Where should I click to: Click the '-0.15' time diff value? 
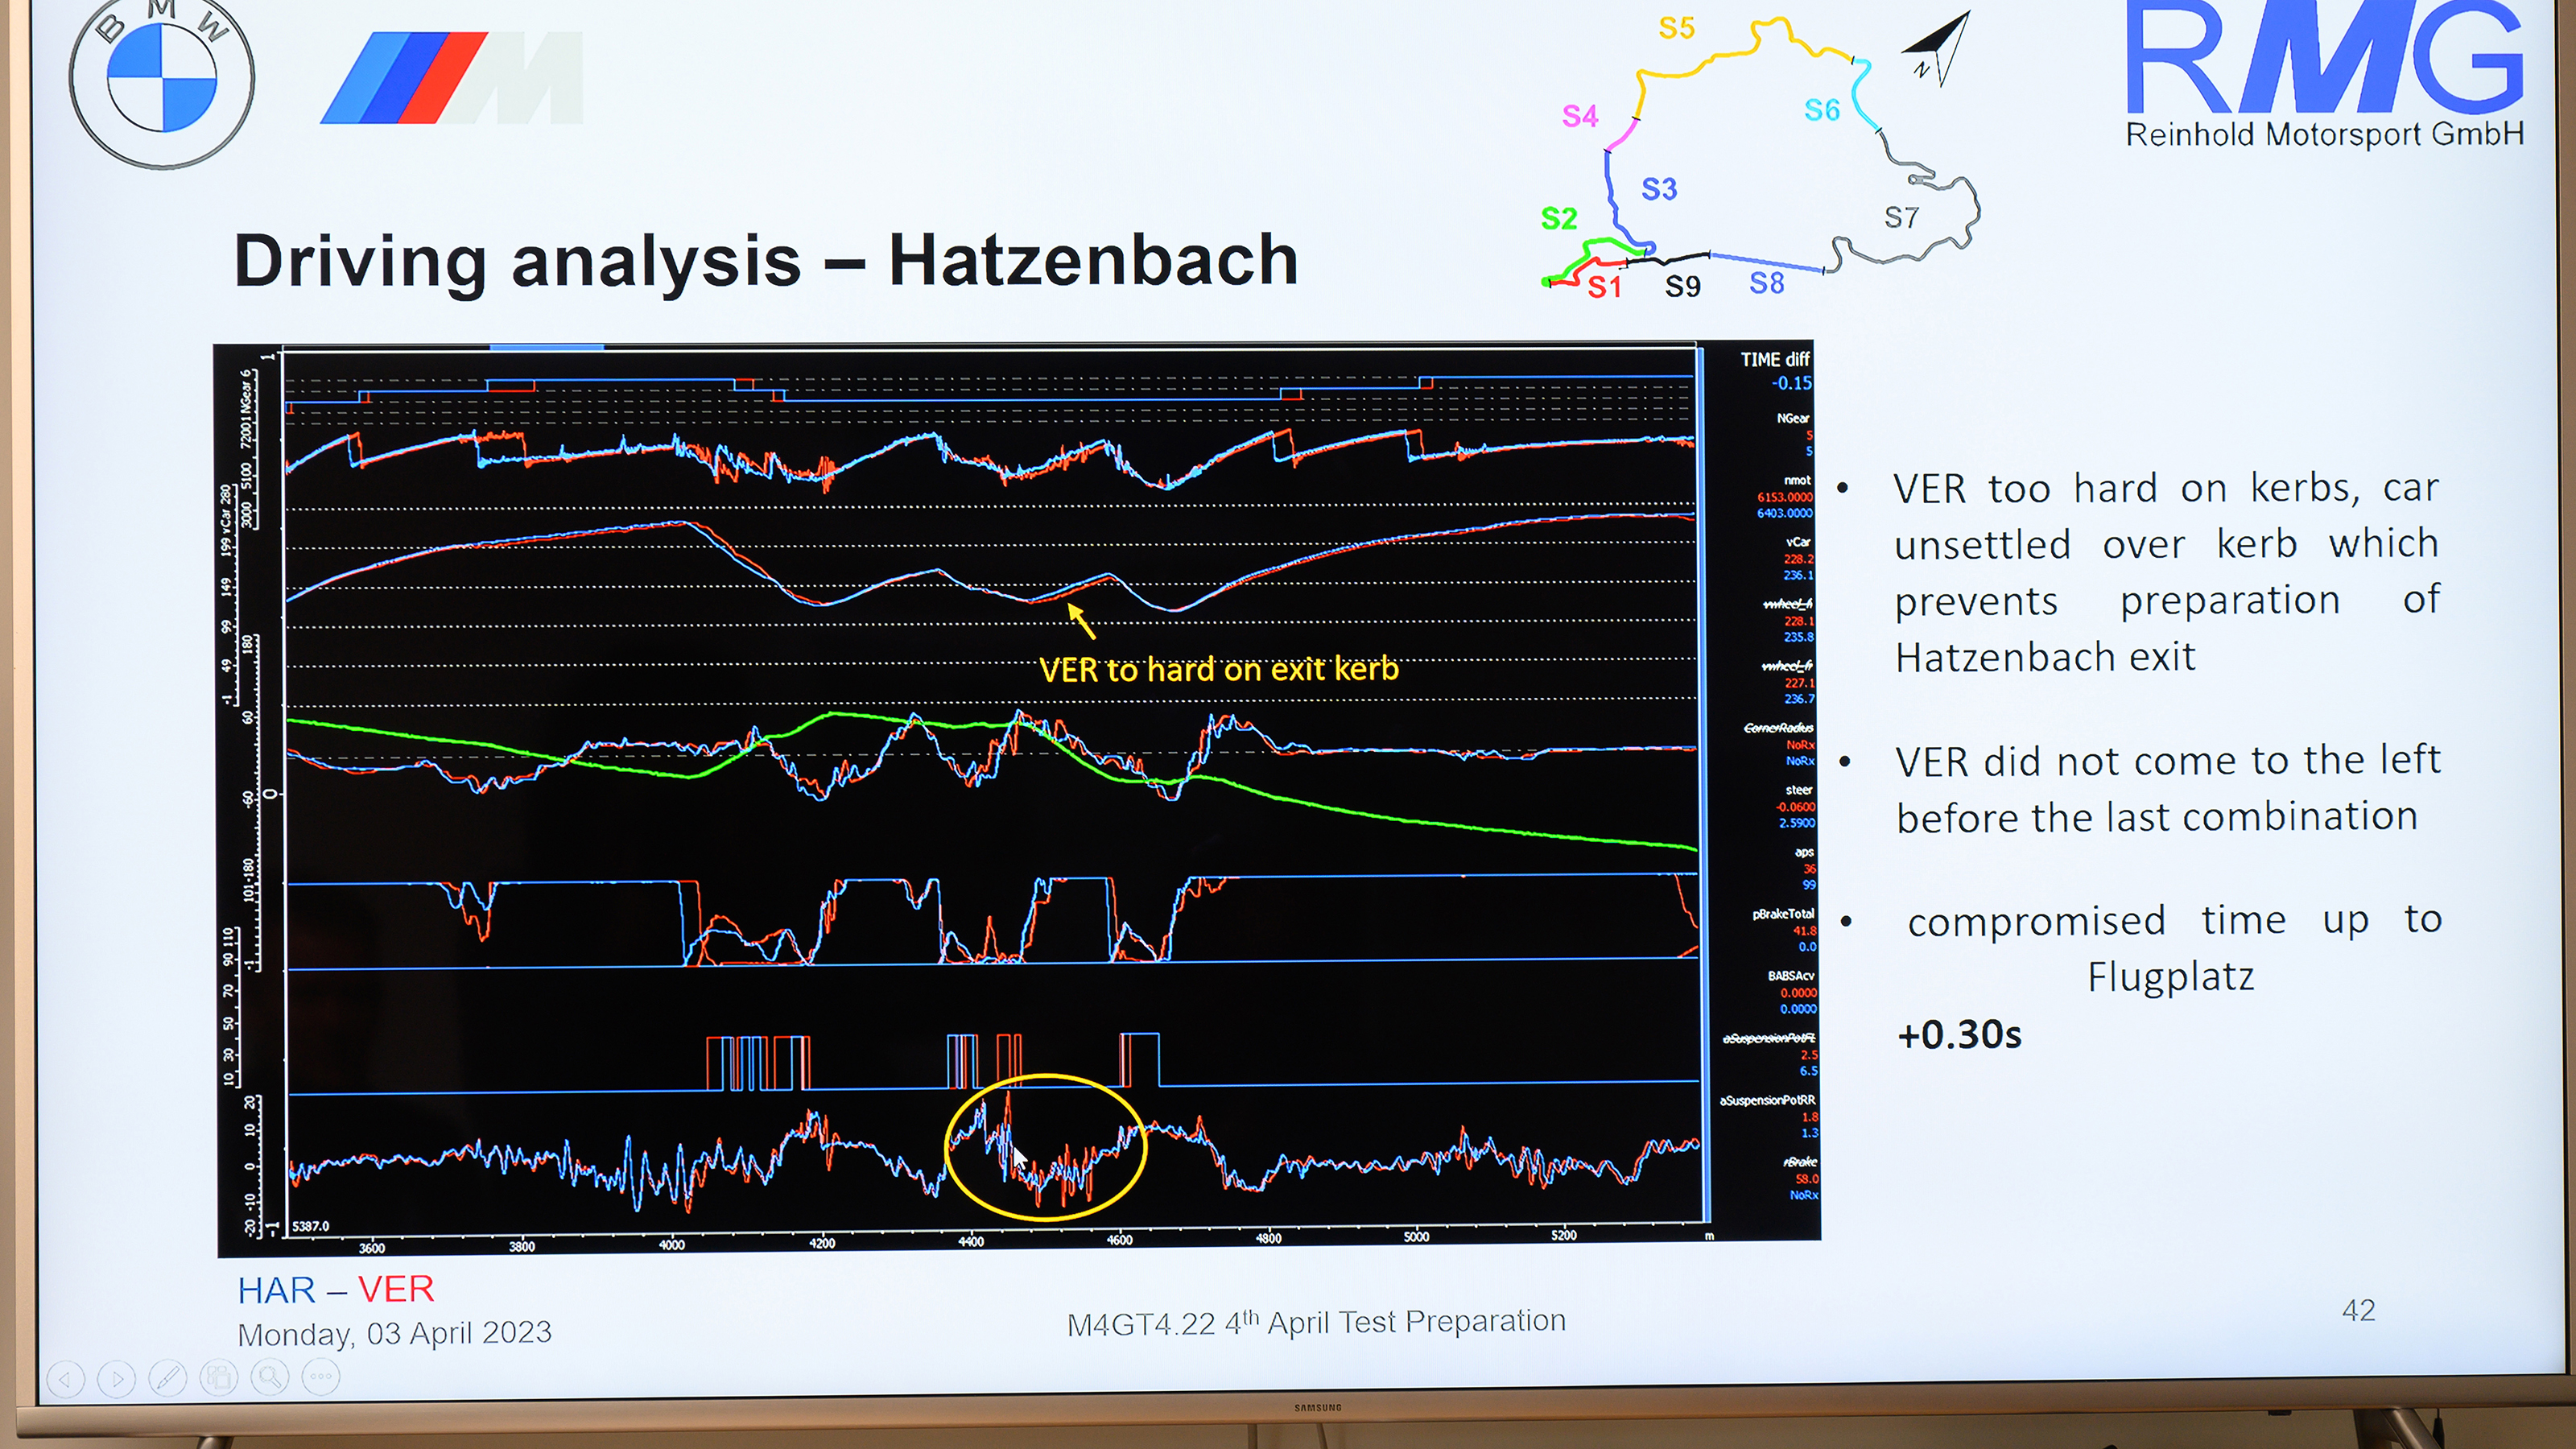pyautogui.click(x=1791, y=383)
